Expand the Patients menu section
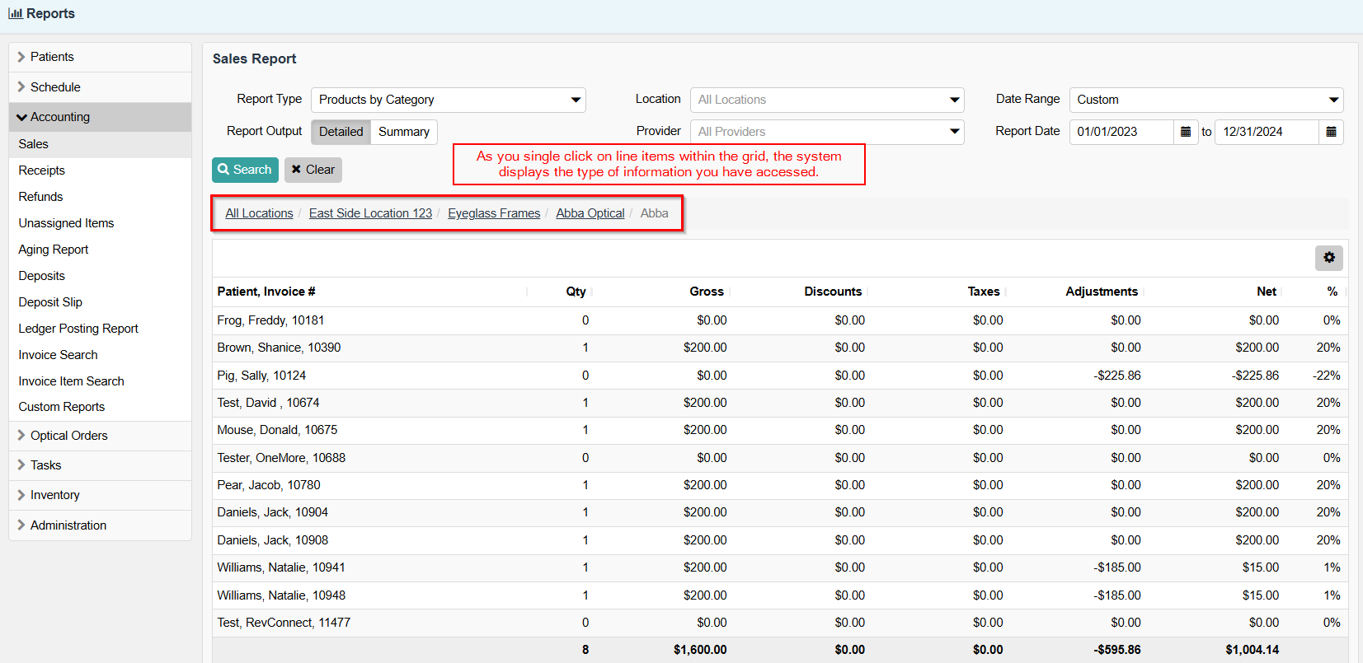Viewport: 1363px width, 663px height. (52, 57)
